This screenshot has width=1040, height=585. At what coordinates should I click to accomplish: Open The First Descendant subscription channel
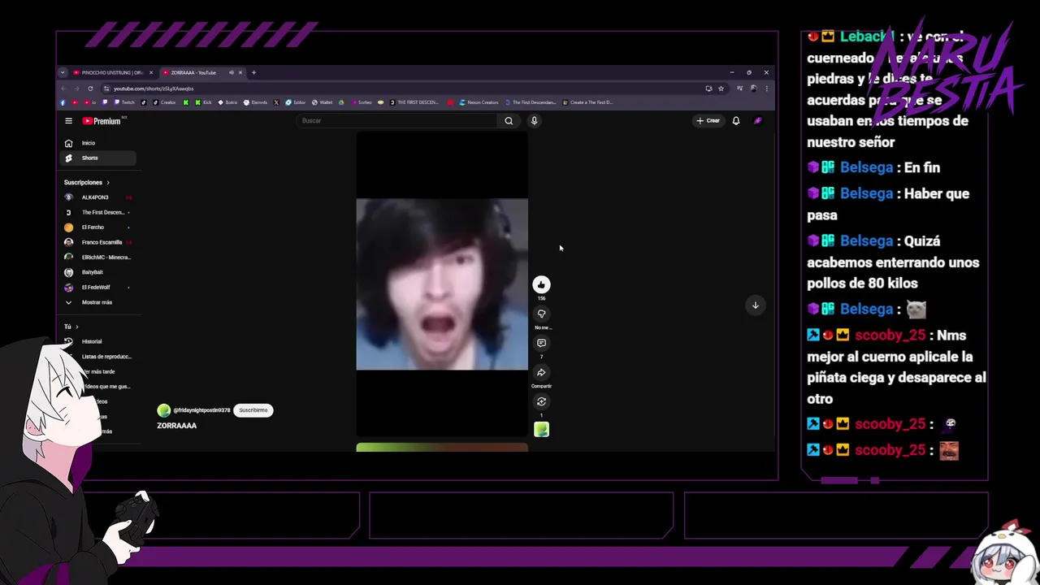click(97, 212)
